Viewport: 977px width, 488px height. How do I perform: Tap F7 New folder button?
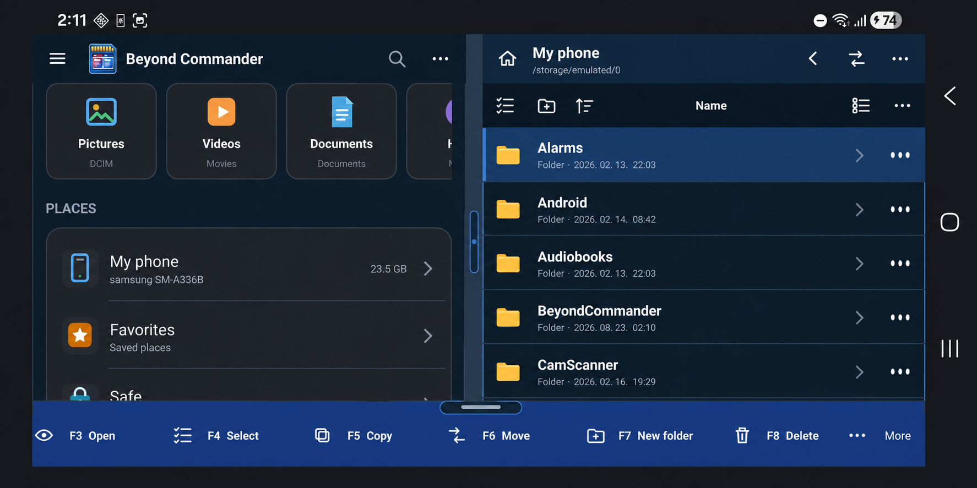pos(640,436)
